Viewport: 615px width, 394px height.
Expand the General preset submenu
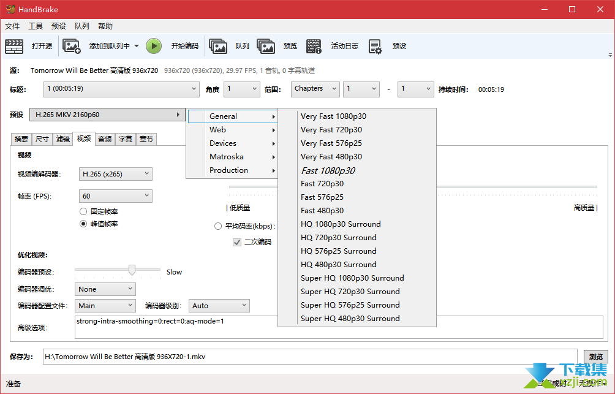click(233, 116)
